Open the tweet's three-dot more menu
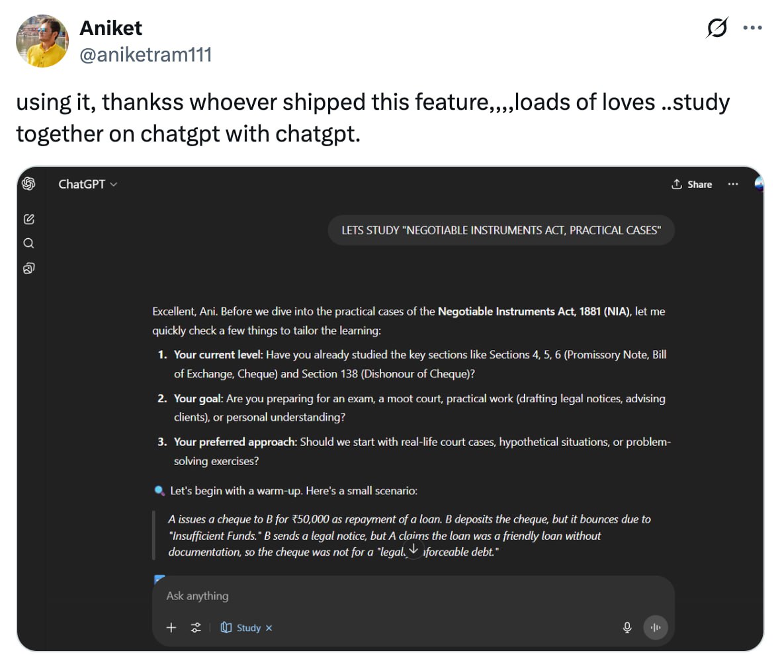This screenshot has width=778, height=655. point(753,28)
